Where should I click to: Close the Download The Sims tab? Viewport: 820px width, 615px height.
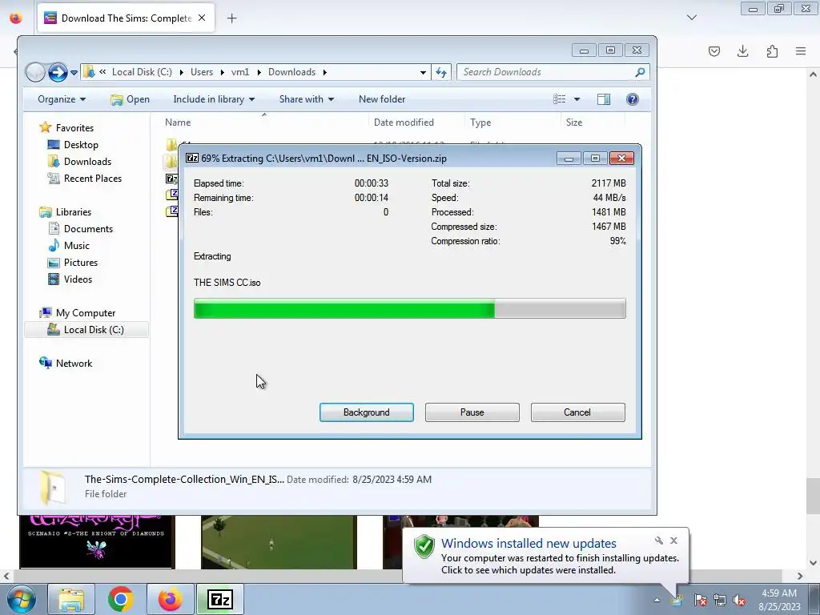(x=202, y=18)
